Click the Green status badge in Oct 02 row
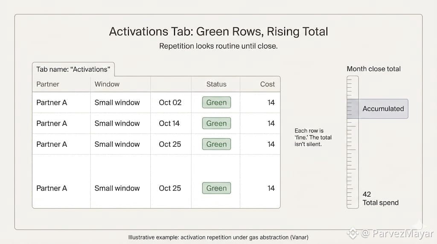This screenshot has width=437, height=244. (216, 102)
